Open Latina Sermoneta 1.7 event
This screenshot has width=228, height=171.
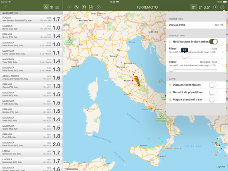tap(31, 152)
